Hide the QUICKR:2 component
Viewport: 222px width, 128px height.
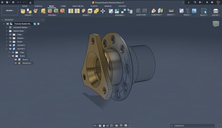10,45
